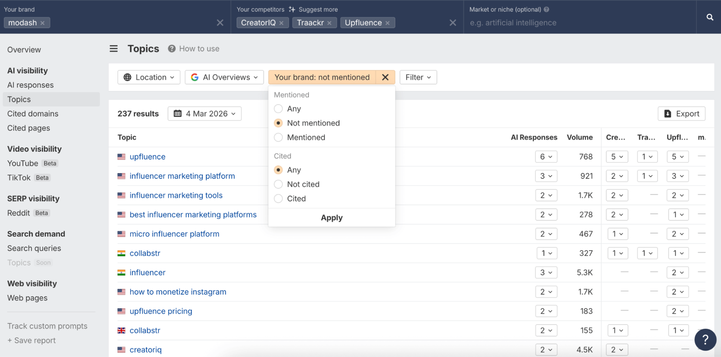Click the Topic column header
Viewport: 721px width, 357px height.
pyautogui.click(x=127, y=137)
